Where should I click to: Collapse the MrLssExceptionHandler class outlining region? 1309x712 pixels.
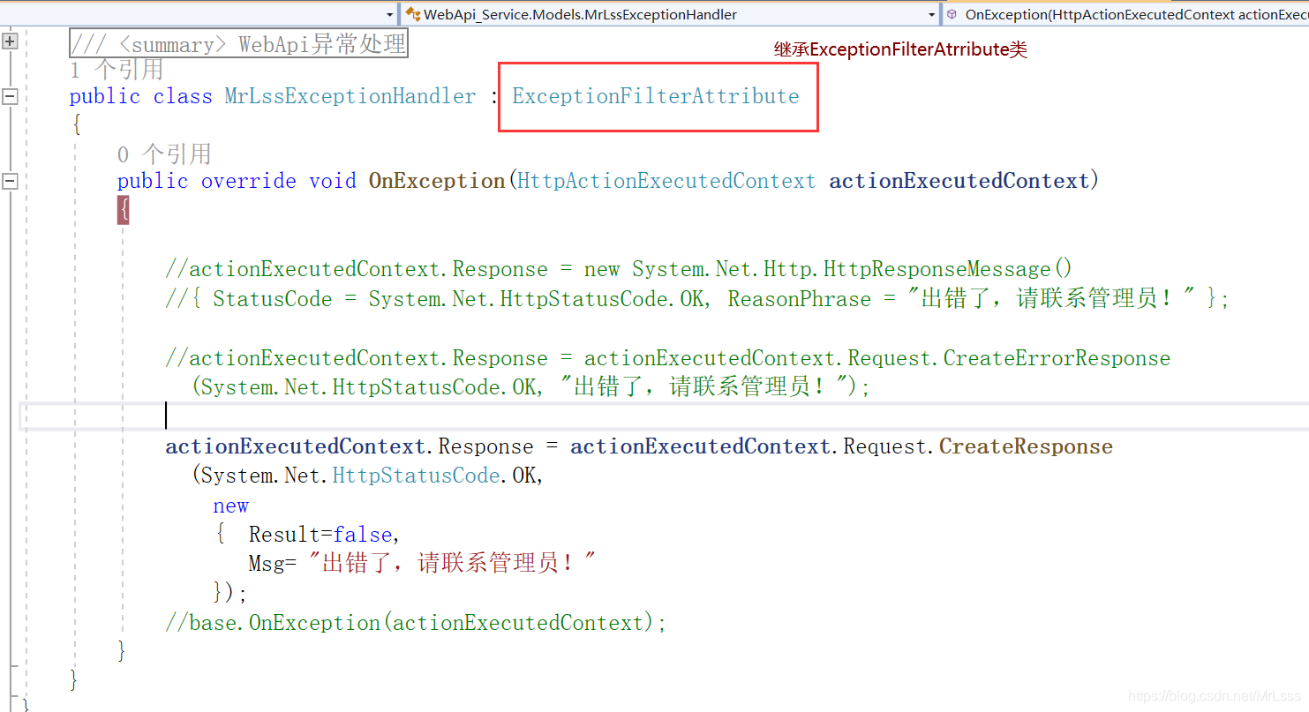(x=10, y=96)
